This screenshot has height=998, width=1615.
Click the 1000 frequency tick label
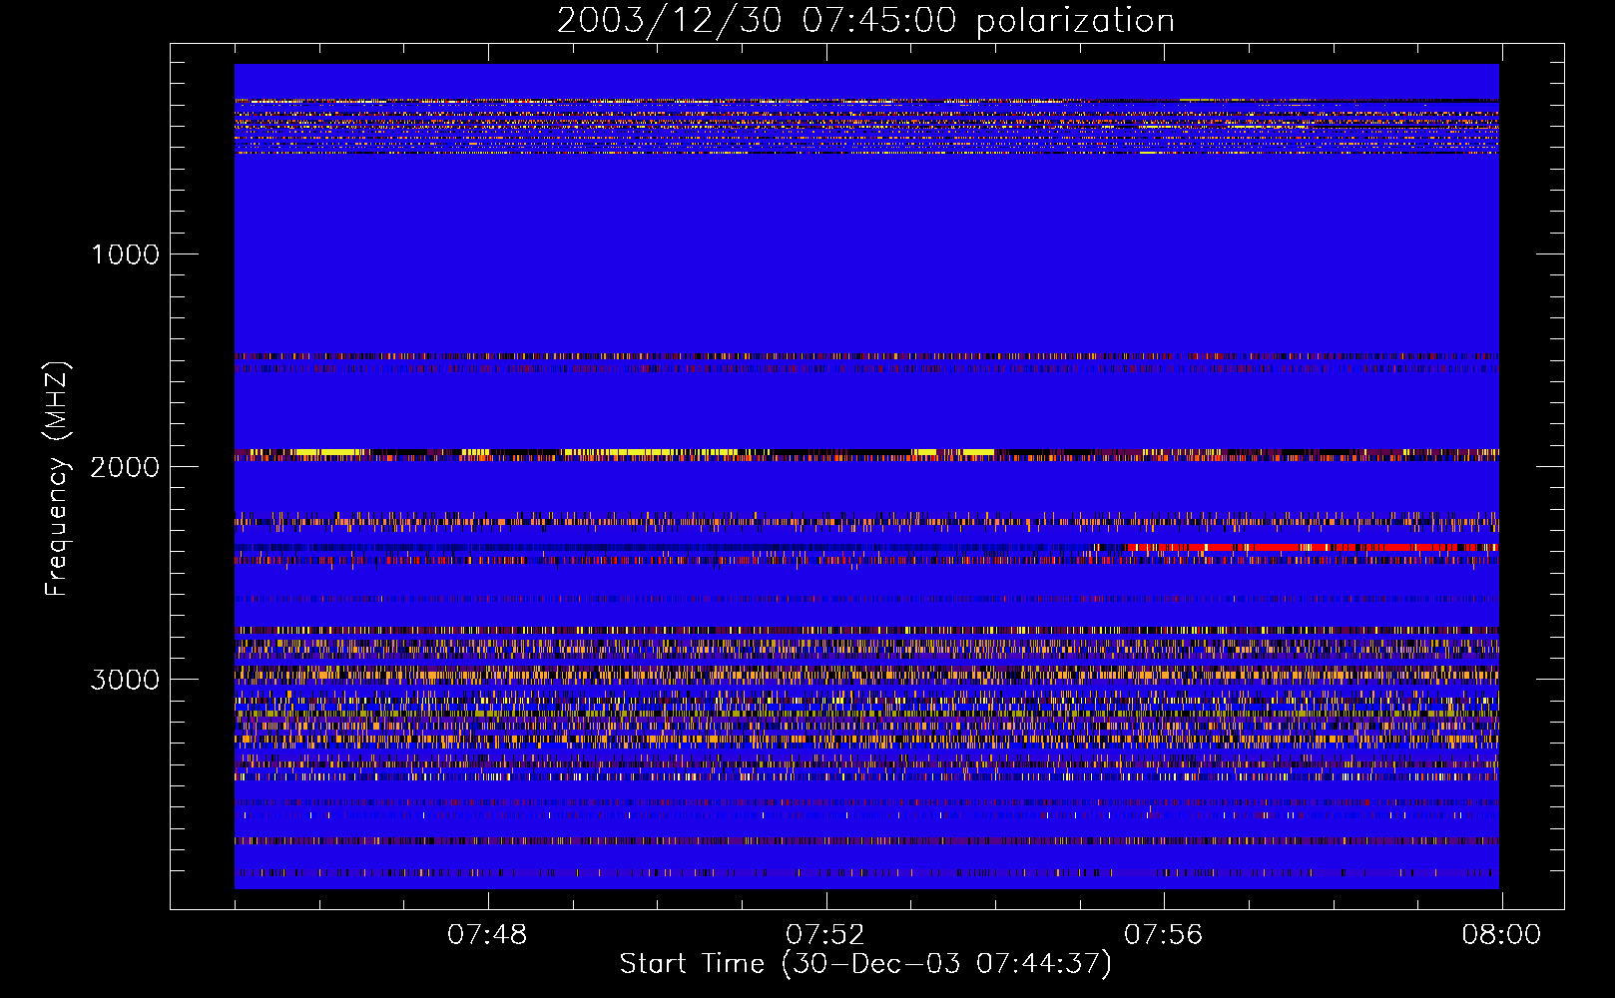(x=125, y=254)
